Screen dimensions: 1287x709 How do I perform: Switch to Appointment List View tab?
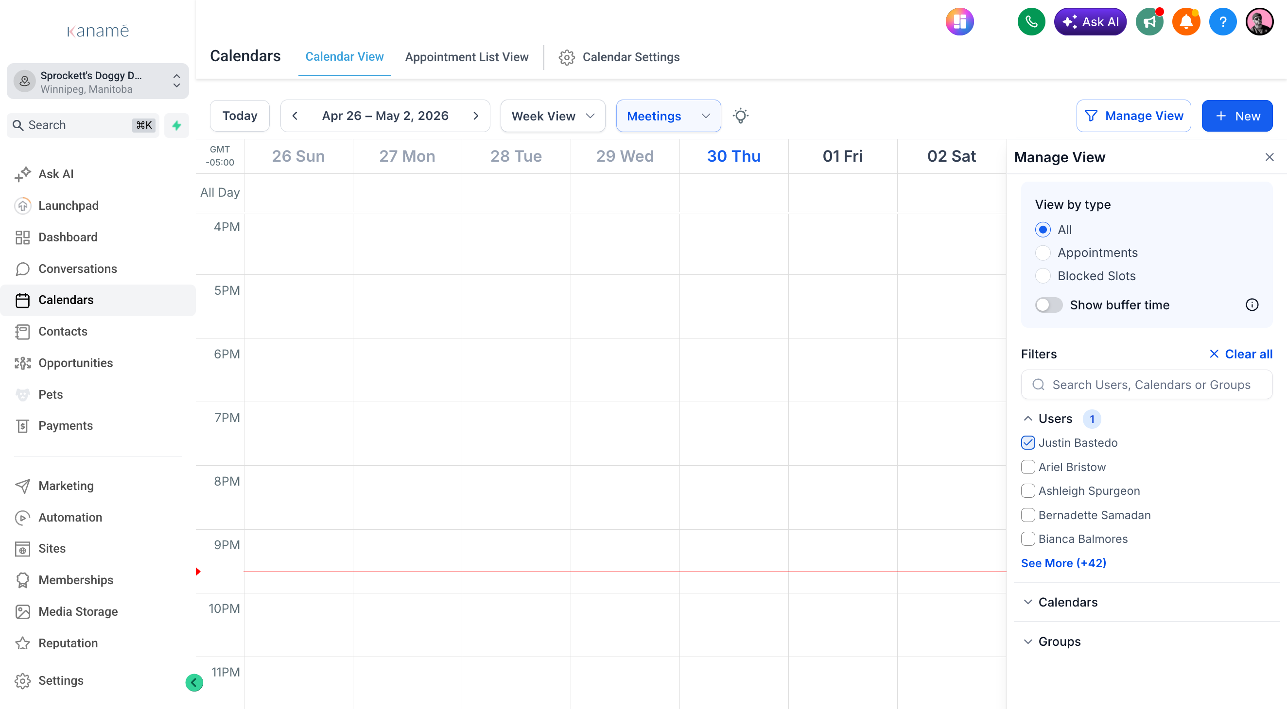pos(466,57)
